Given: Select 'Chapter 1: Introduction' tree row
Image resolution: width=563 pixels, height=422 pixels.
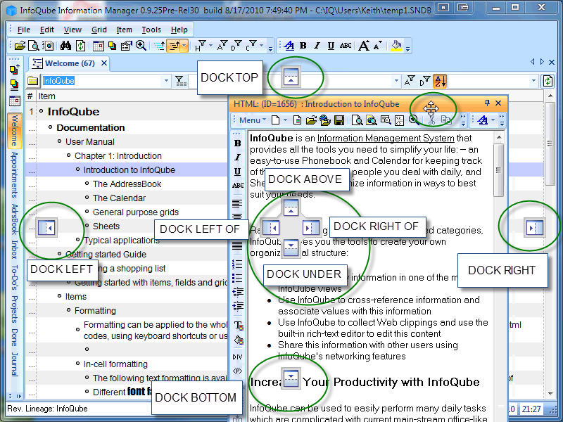Looking at the screenshot, I should point(118,155).
